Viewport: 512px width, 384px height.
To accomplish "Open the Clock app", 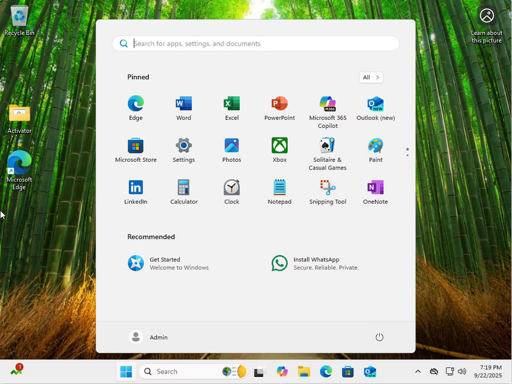I will (x=231, y=192).
